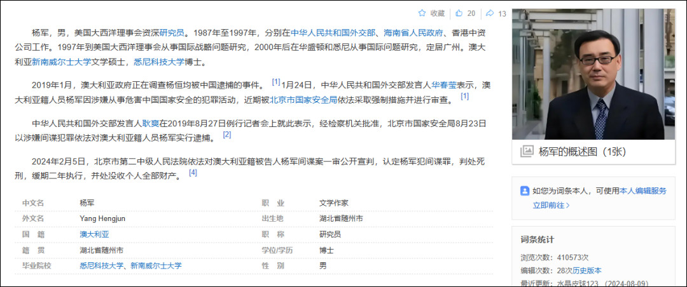Open the 历史版本 link
Image resolution: width=687 pixels, height=287 pixels.
[586, 270]
